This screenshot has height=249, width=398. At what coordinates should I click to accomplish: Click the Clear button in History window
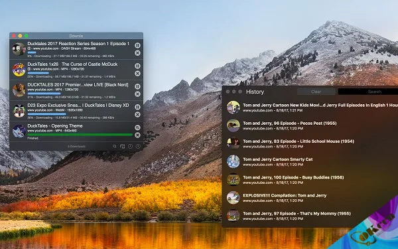316,92
